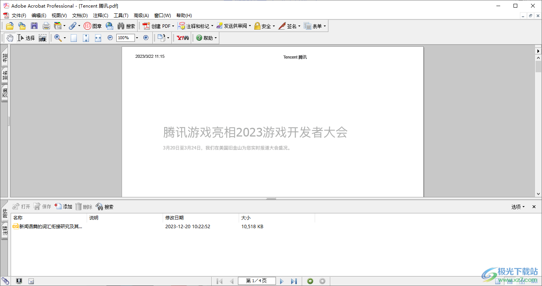Screen dimensions: 542x286
Task: Select the 新闻语篇的词汇衔接研究及其... attachment
Action: click(48, 226)
